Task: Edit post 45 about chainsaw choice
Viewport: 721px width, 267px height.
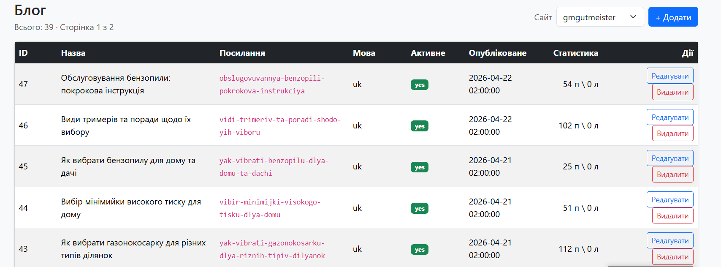Action: pos(670,158)
